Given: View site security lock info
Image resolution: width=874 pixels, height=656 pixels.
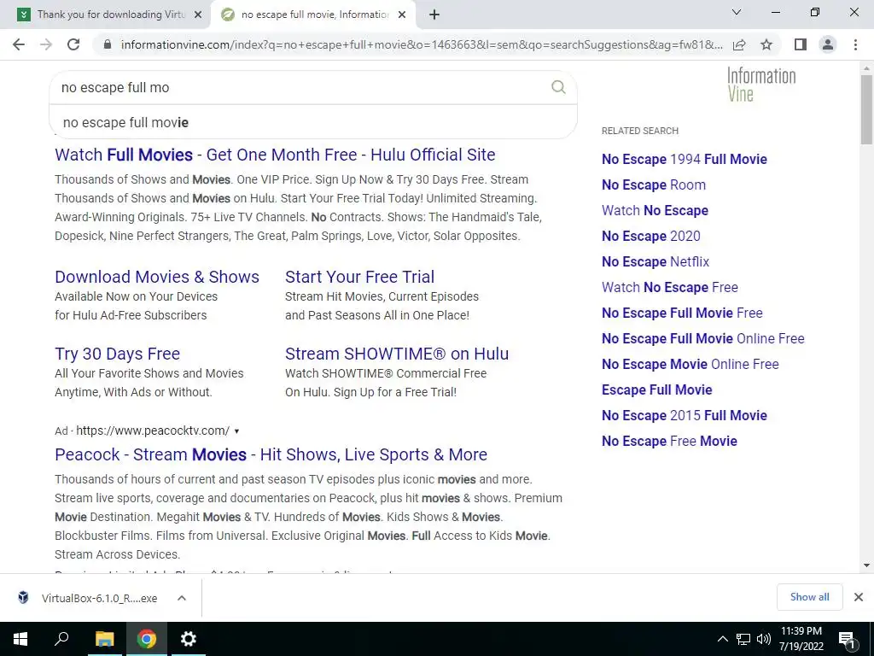Looking at the screenshot, I should tap(108, 44).
